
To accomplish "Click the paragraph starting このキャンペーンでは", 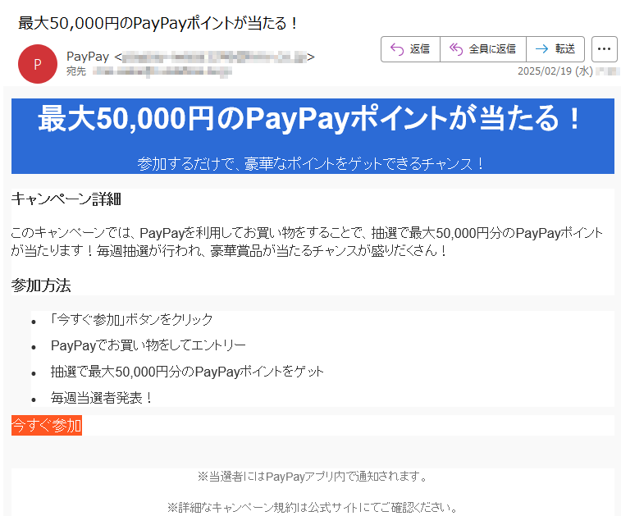I will pos(307,241).
